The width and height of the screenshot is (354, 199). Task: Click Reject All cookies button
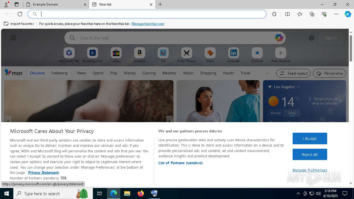(310, 155)
